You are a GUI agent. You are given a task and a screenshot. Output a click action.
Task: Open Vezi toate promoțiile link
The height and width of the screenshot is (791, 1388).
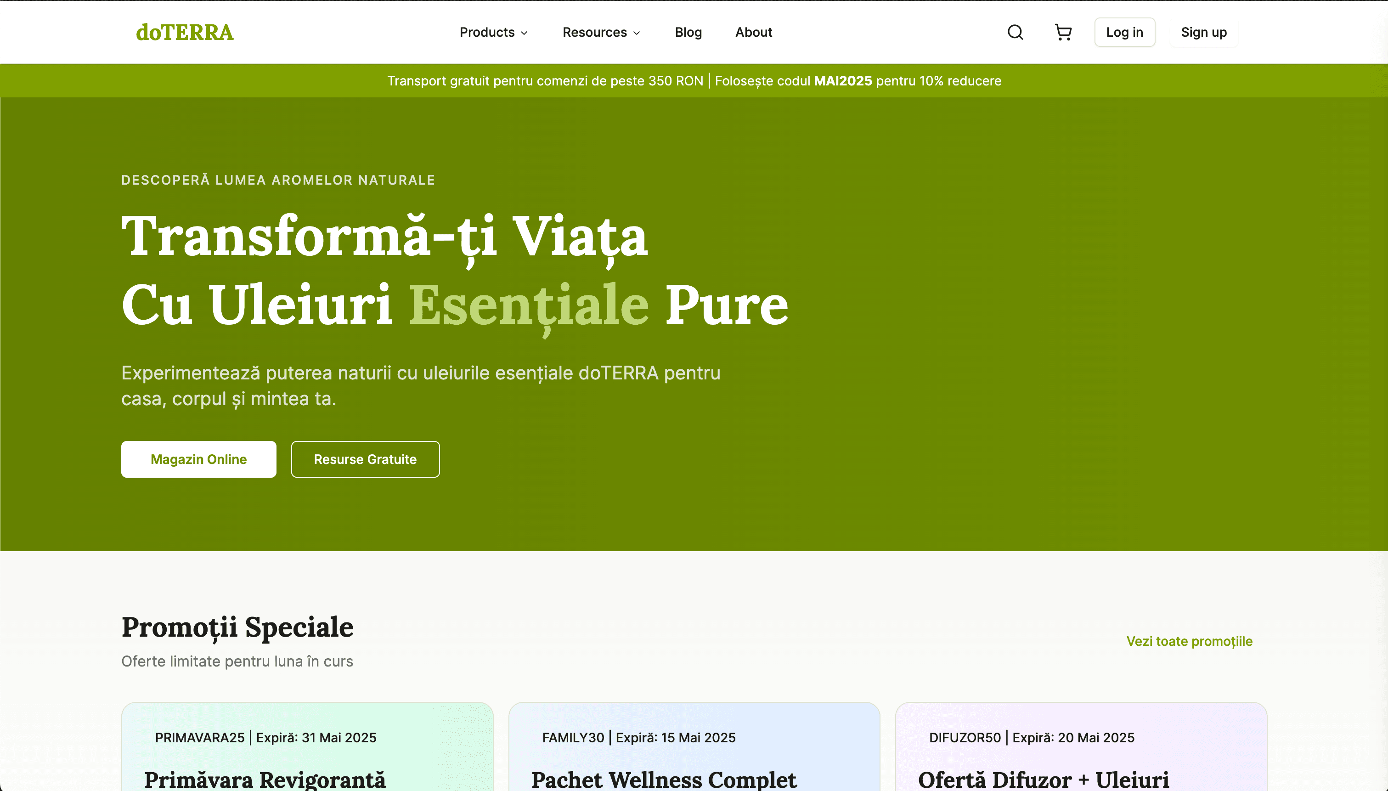[1189, 642]
